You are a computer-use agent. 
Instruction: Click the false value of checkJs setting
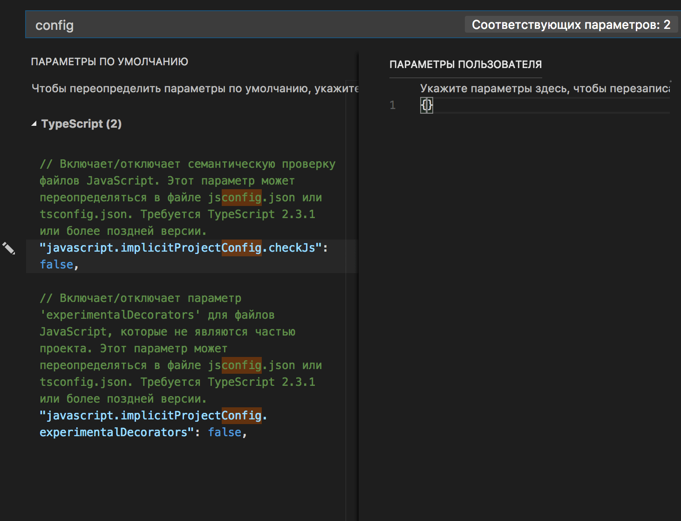pyautogui.click(x=56, y=264)
